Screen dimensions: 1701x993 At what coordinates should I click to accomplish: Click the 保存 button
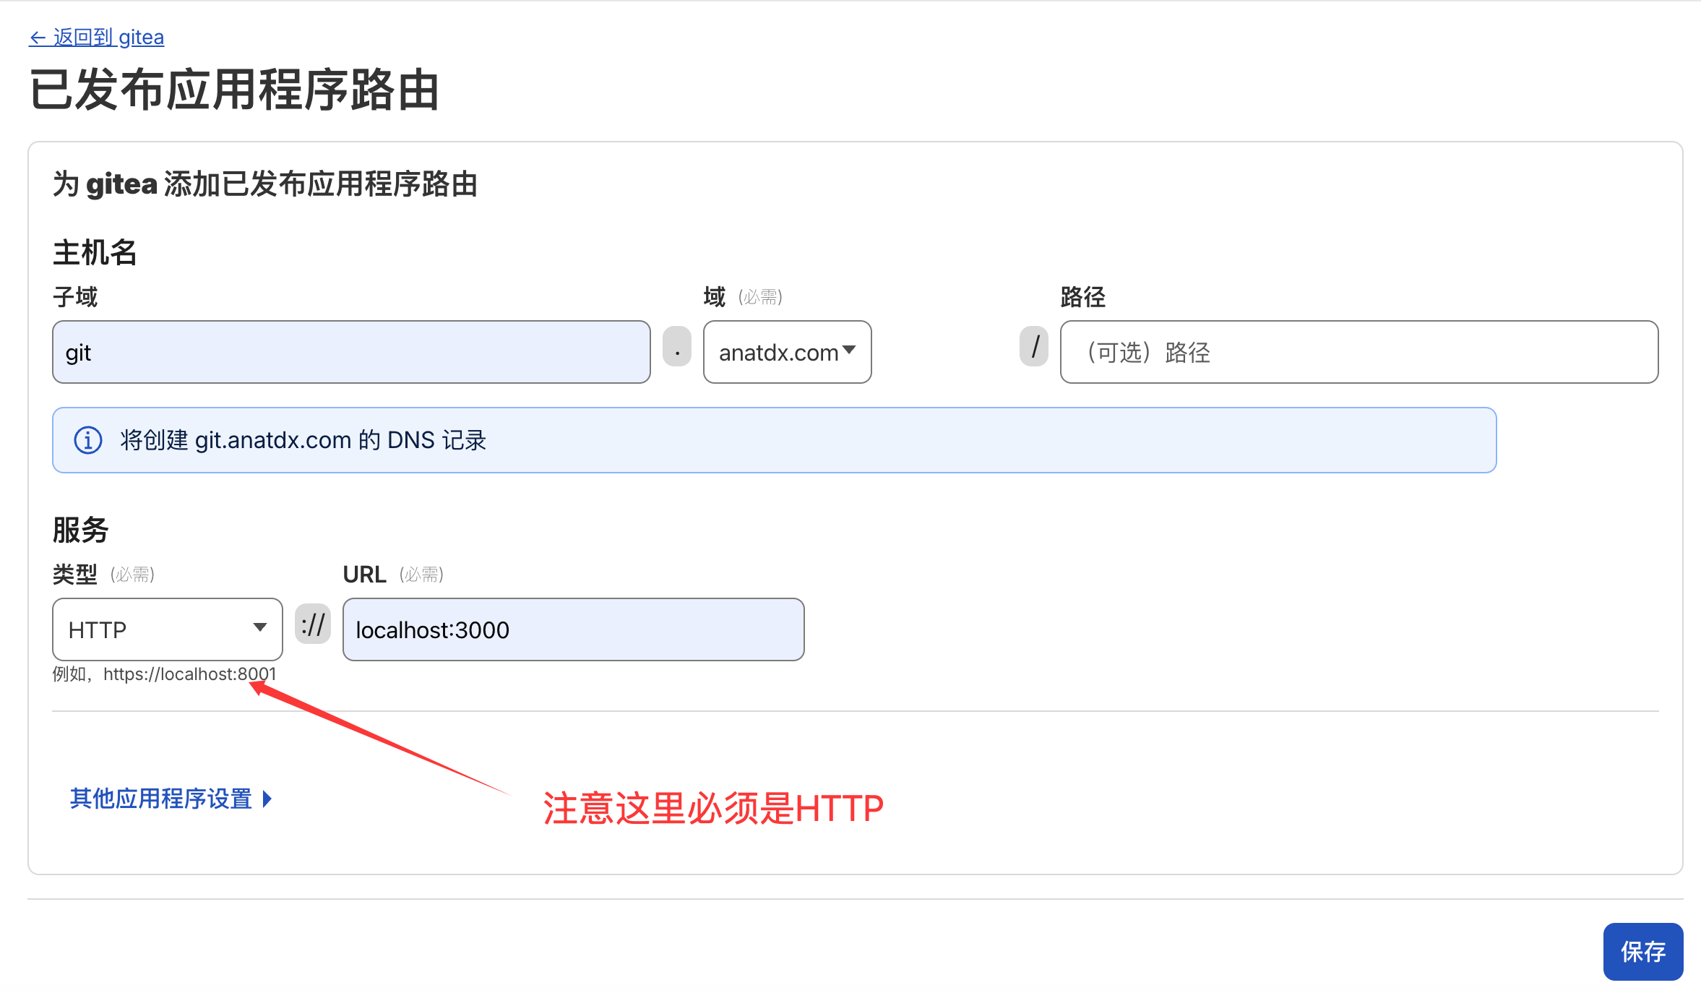(1642, 951)
